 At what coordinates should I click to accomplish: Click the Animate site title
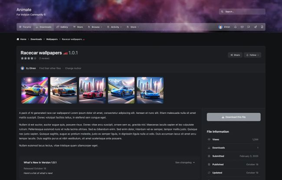pos(24,10)
